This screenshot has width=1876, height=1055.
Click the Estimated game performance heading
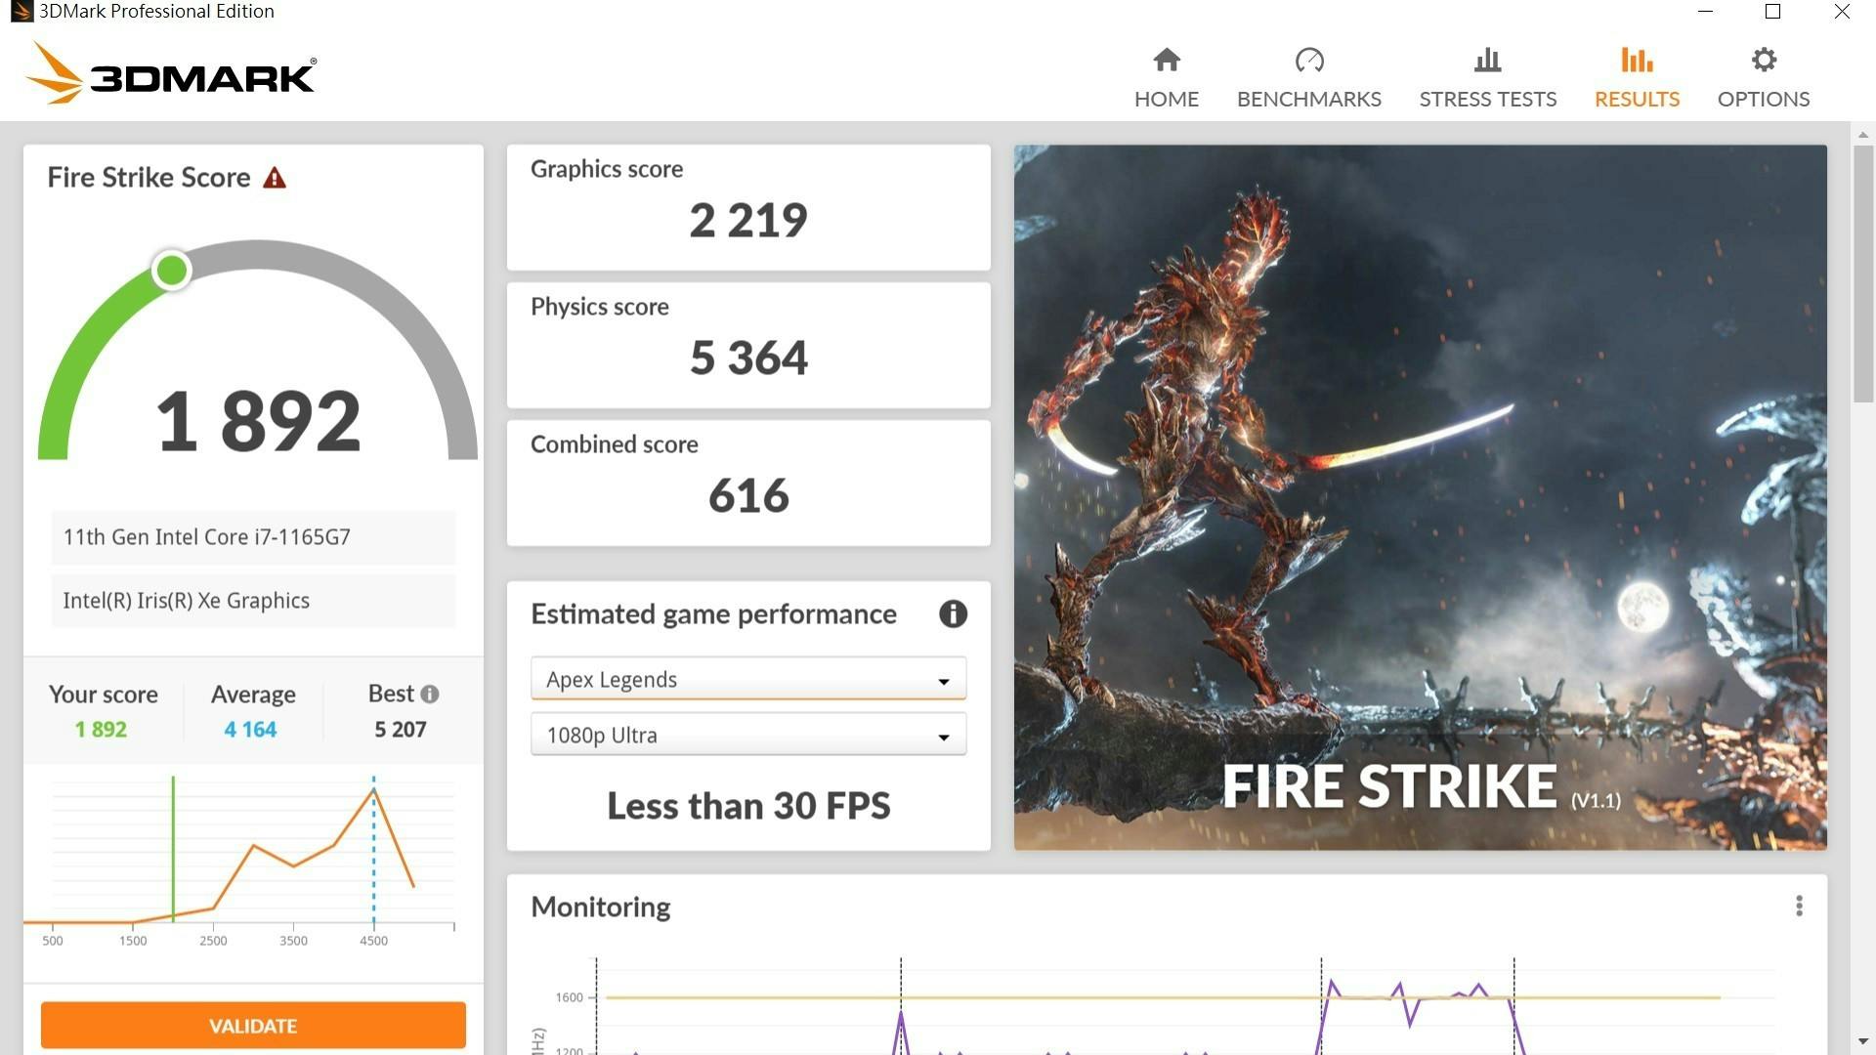tap(713, 614)
